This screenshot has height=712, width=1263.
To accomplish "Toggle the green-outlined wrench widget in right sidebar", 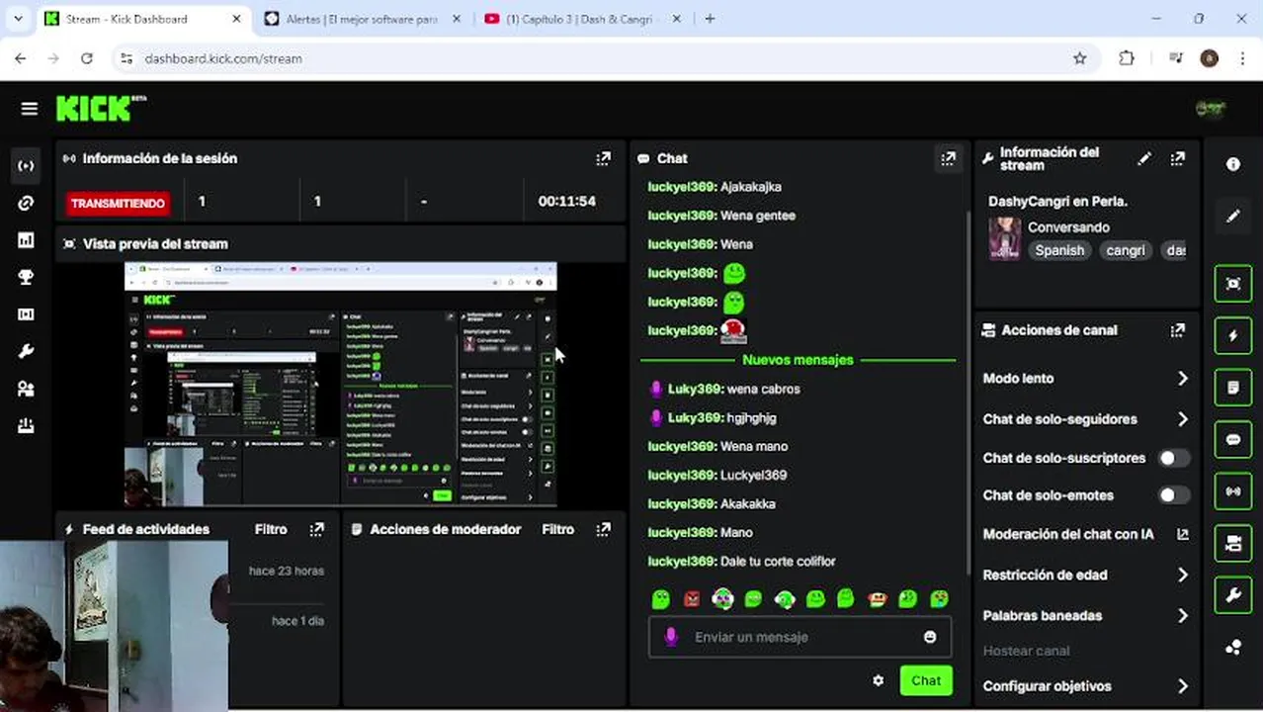I will point(1233,595).
